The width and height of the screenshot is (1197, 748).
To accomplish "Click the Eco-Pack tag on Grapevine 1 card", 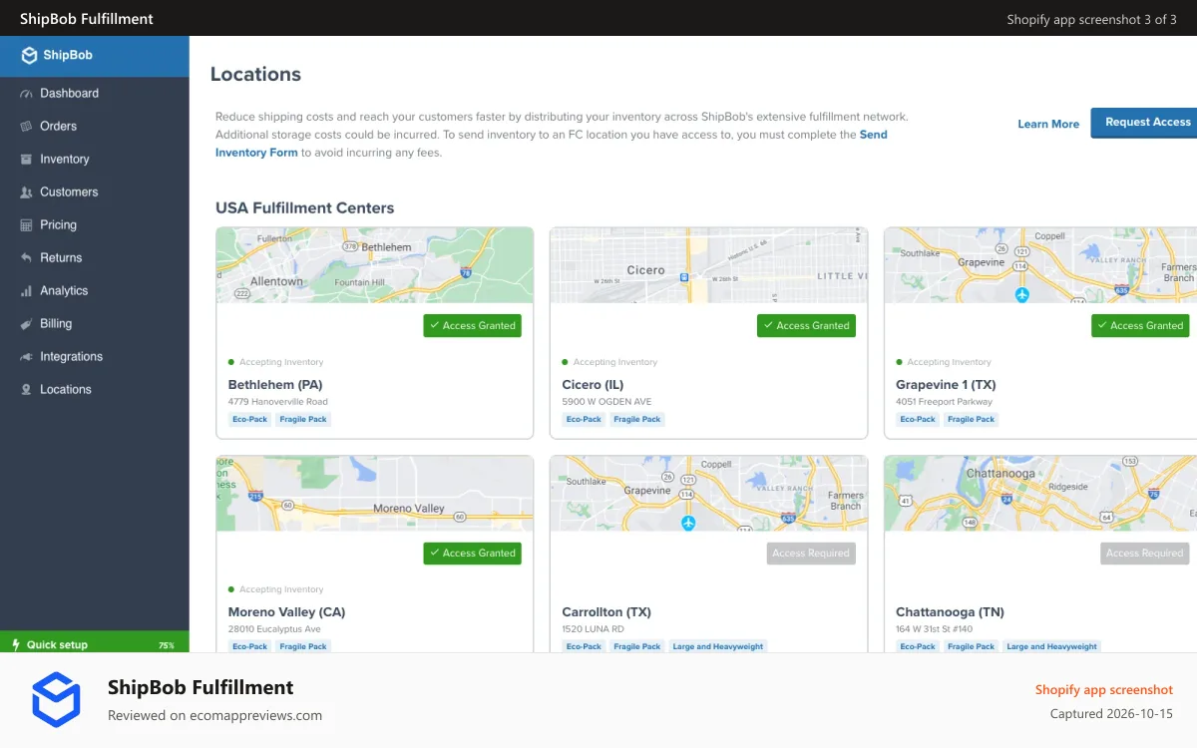I will coord(918,420).
